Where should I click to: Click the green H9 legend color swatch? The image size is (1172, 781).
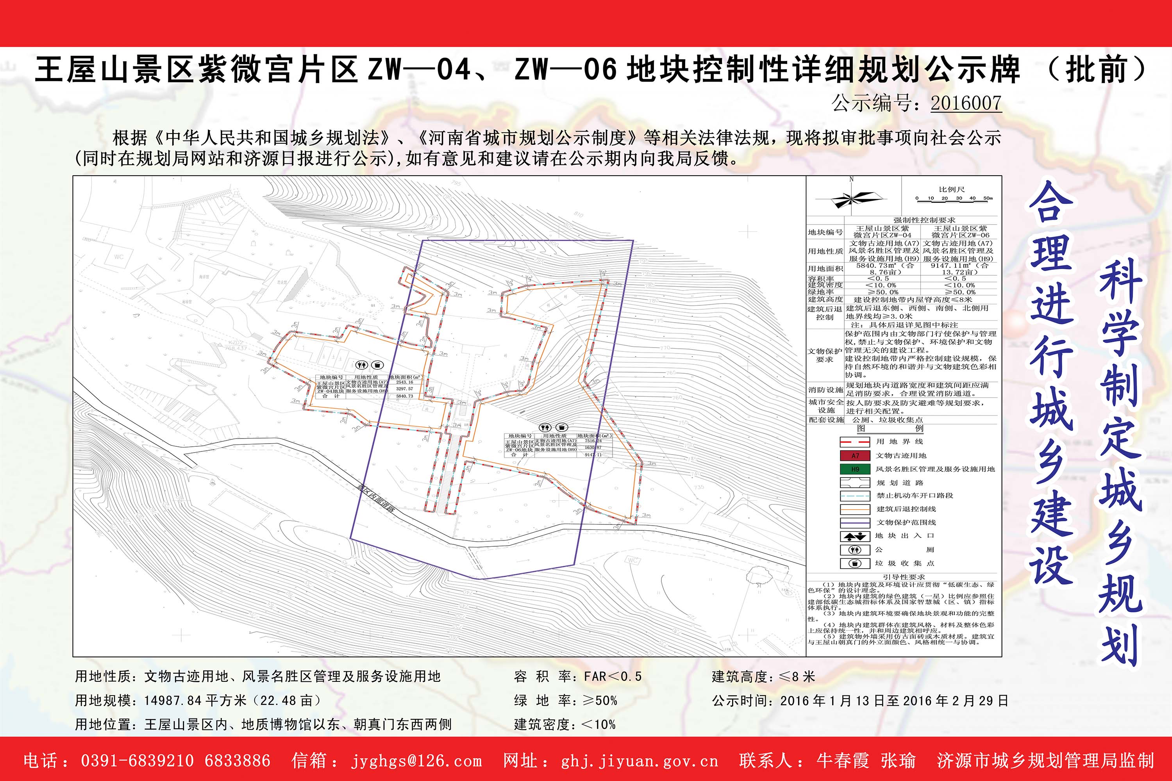855,469
